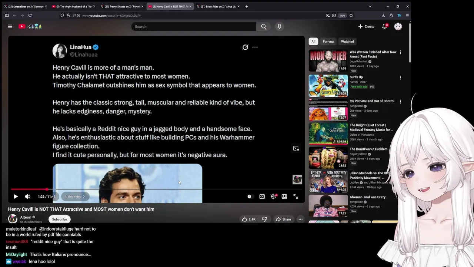Go back to previous page
The image size is (474, 267).
coord(14,16)
